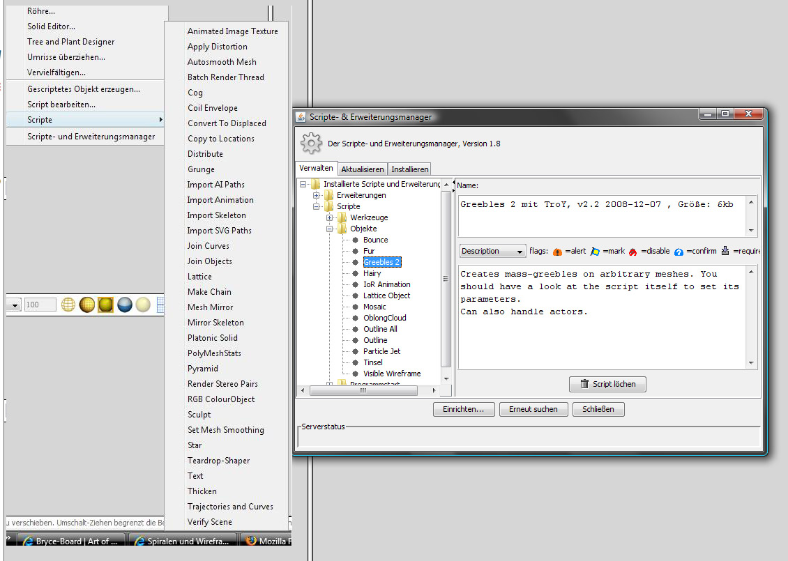
Task: Run the Verify Scene script
Action: pyautogui.click(x=210, y=522)
